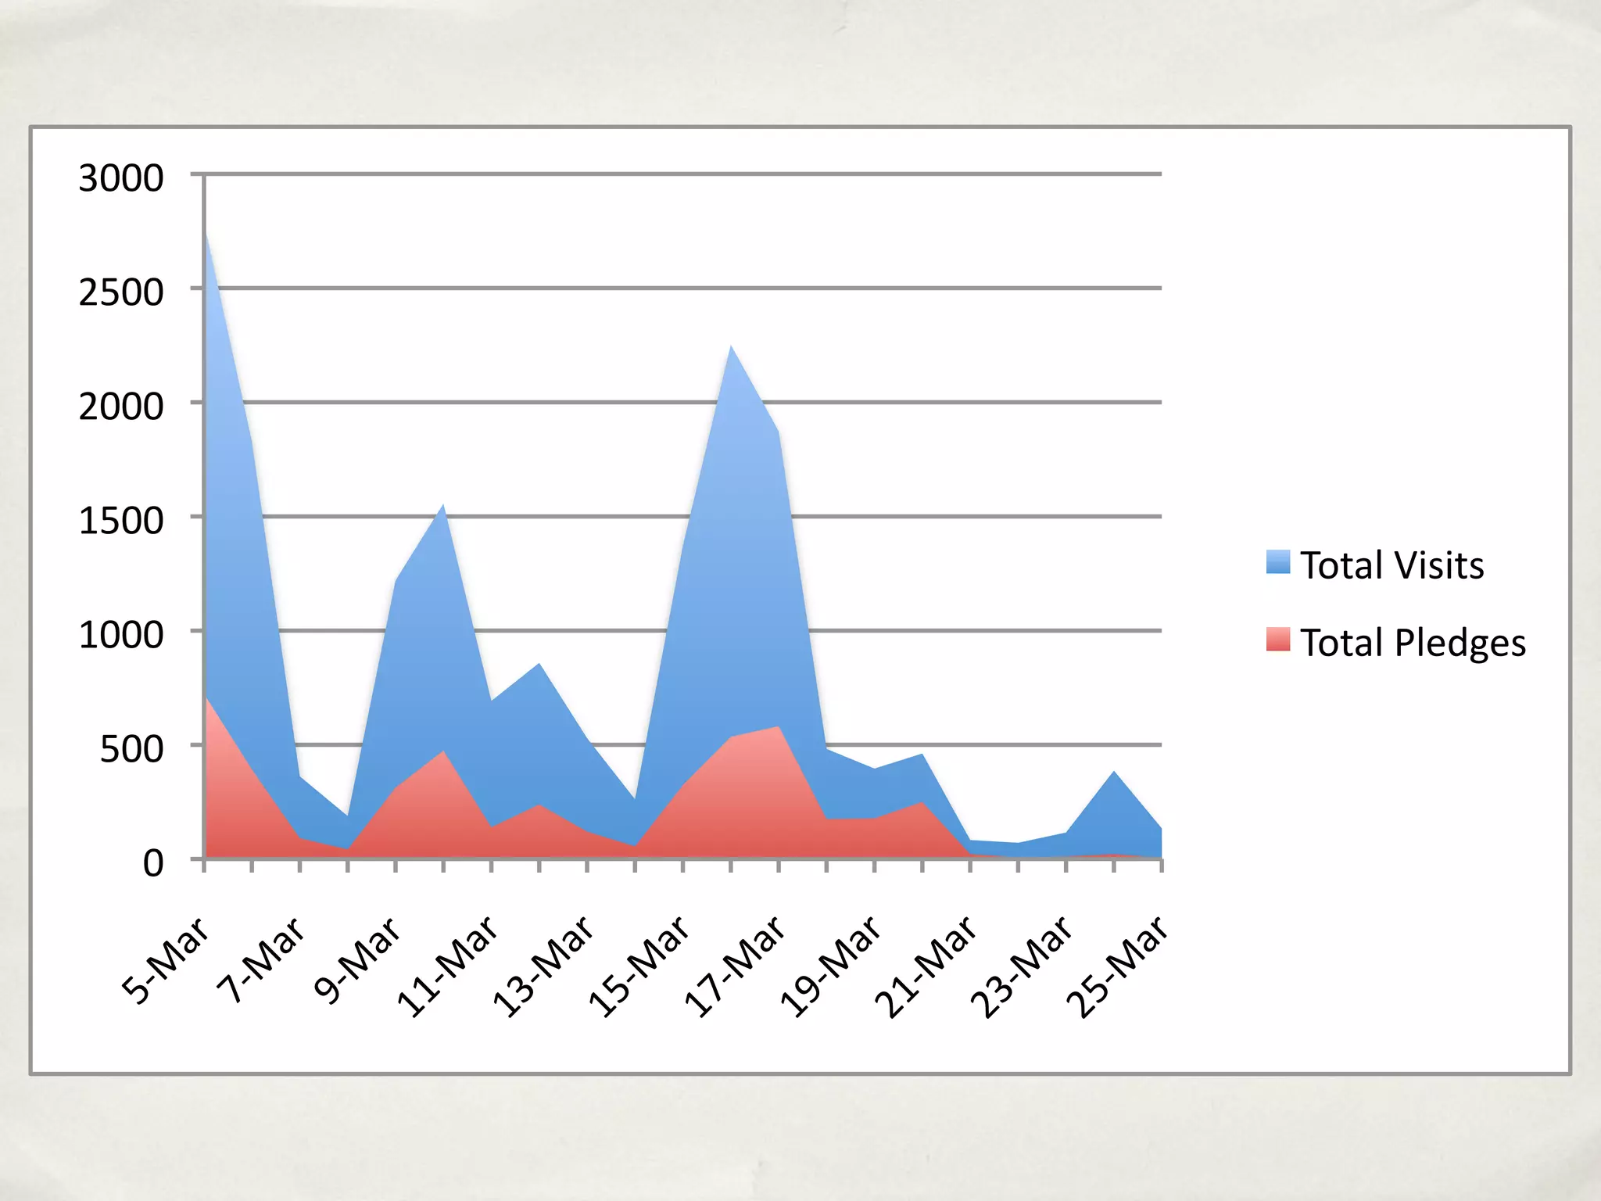
Task: Click the 21-Mar x-axis label
Action: coord(926,966)
